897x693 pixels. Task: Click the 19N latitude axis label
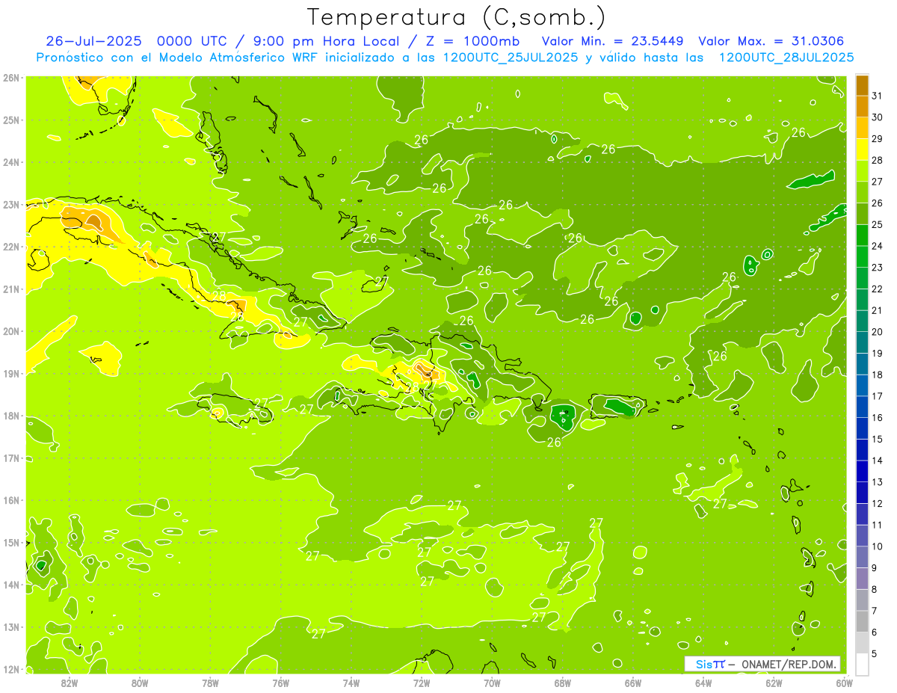(x=10, y=374)
